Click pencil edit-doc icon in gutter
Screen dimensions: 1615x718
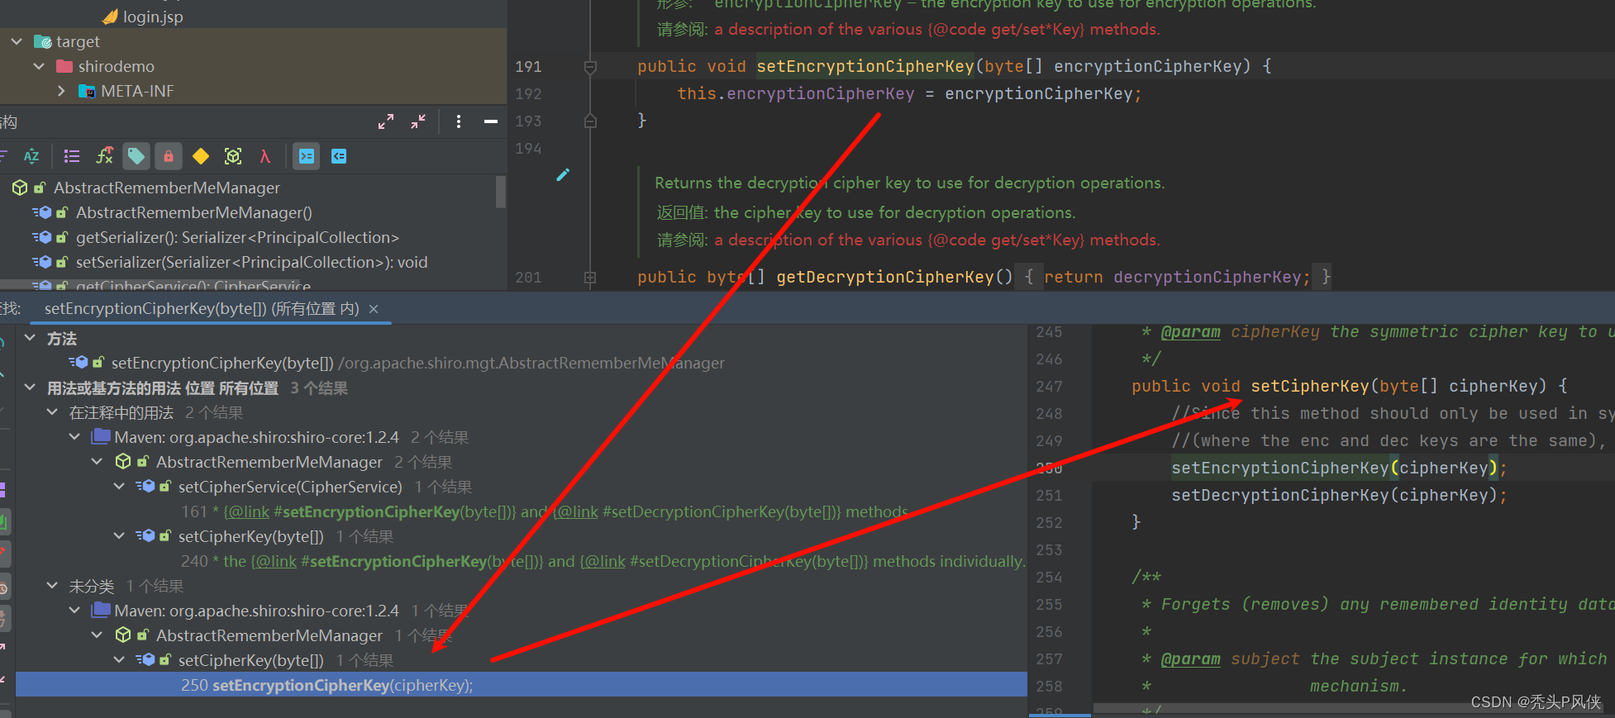click(x=563, y=174)
